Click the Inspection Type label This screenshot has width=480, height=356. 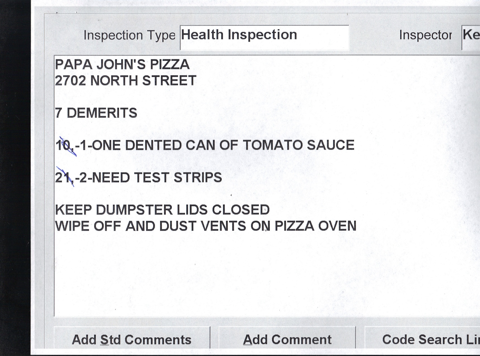tap(129, 35)
